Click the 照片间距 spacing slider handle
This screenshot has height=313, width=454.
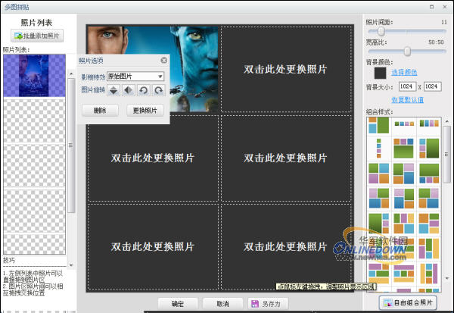(x=381, y=32)
